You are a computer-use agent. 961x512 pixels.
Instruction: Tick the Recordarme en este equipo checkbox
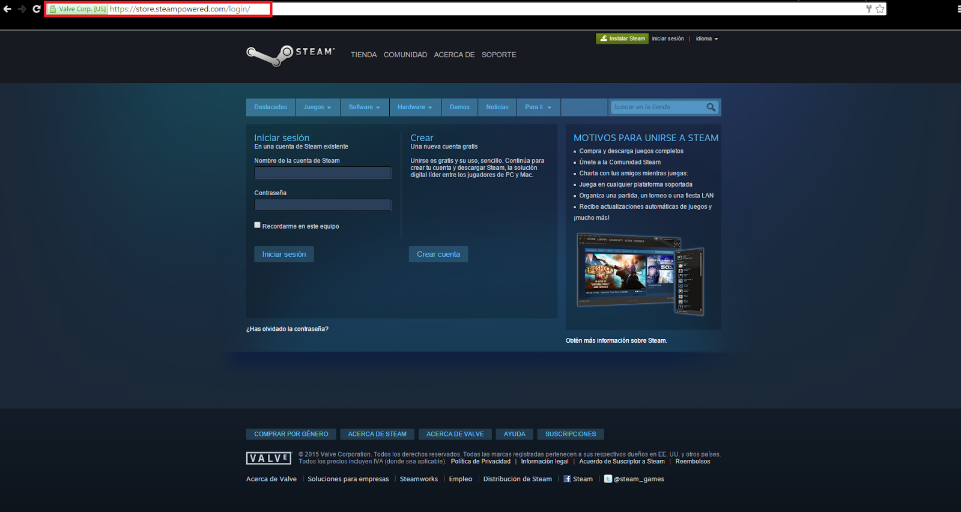click(x=258, y=225)
